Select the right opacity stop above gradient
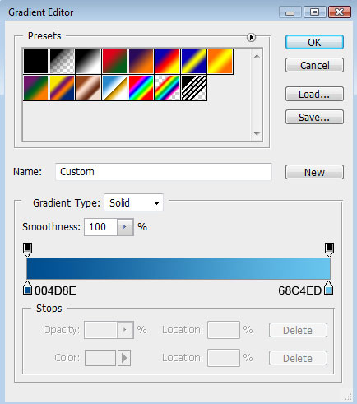 pos(329,249)
